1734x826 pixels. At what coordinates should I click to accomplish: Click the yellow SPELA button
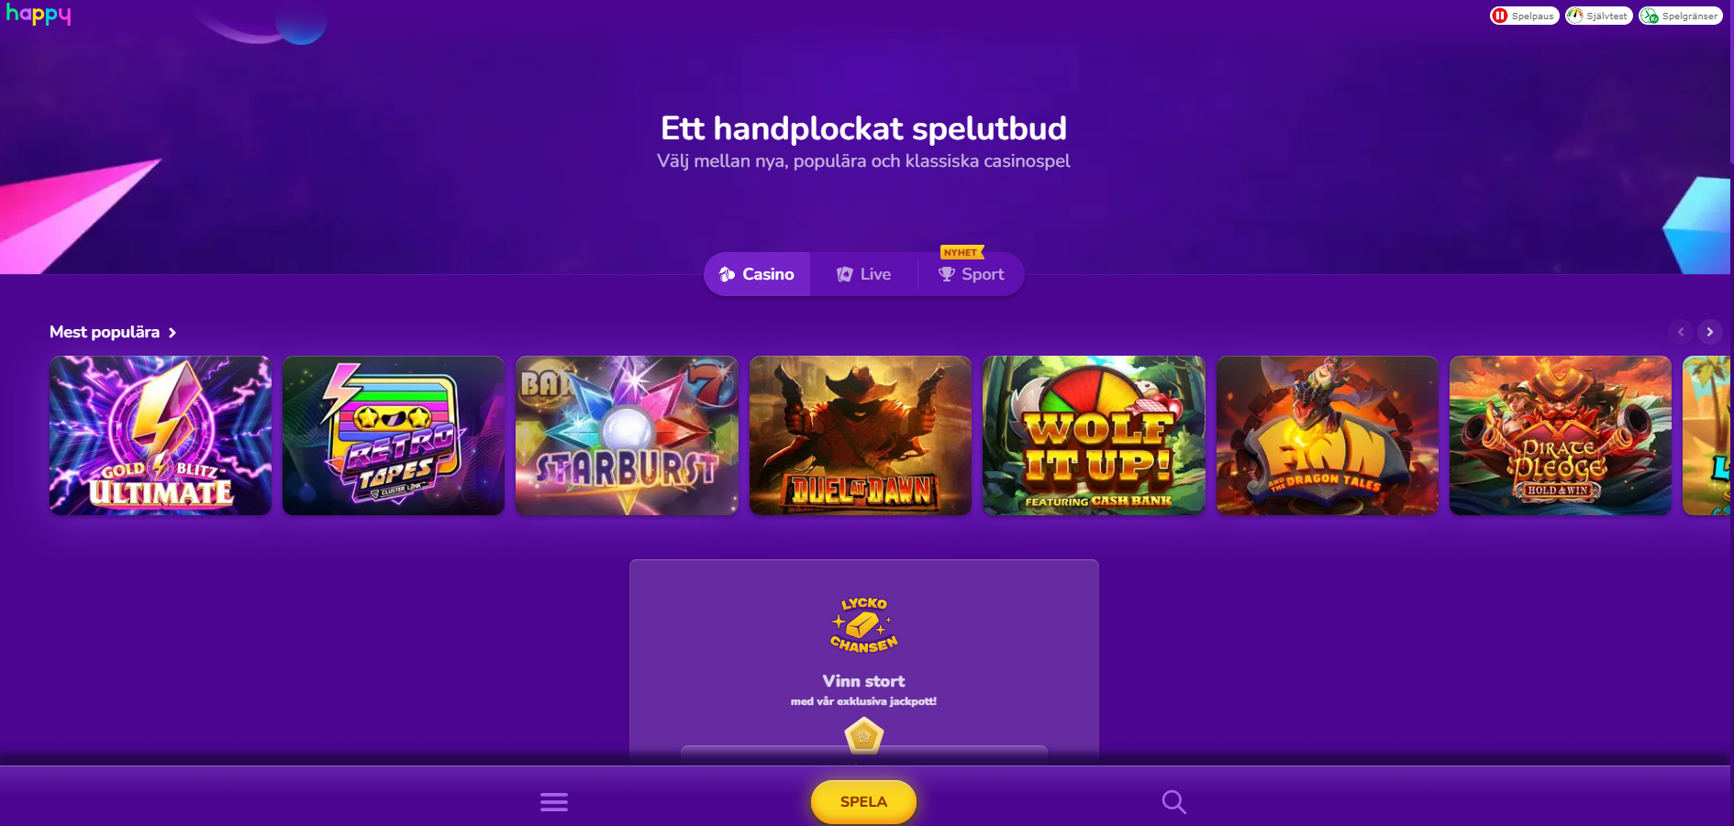[863, 801]
